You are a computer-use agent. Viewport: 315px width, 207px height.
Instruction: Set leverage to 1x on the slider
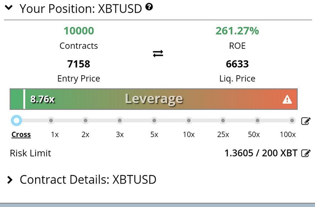[x=51, y=120]
